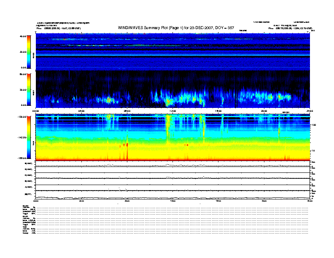This screenshot has width=334, height=258.
Task: Click the RAD1 color scale bar
Action: pos(29,89)
